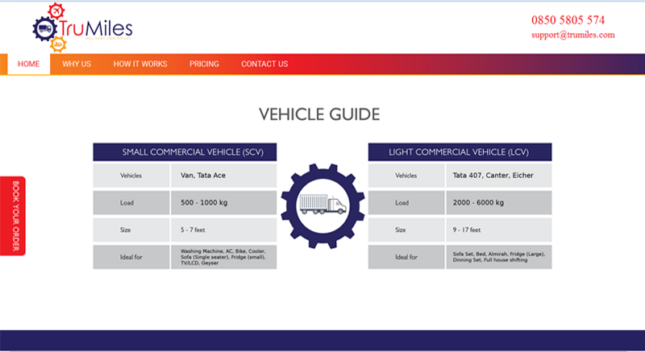645x352 pixels.
Task: Click Ideal for label in LCV table
Action: [406, 257]
